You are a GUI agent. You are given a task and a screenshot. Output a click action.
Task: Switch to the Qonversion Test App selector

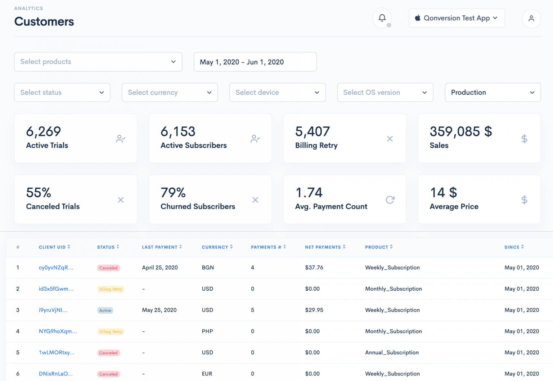point(457,18)
